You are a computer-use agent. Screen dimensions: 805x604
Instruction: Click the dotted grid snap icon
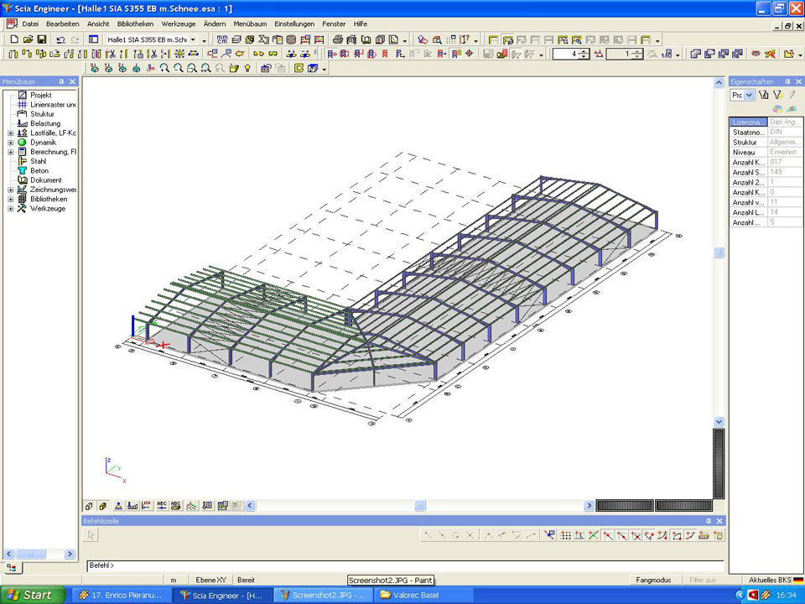tap(566, 535)
